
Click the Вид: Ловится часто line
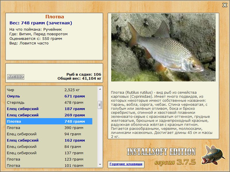pos(29,43)
